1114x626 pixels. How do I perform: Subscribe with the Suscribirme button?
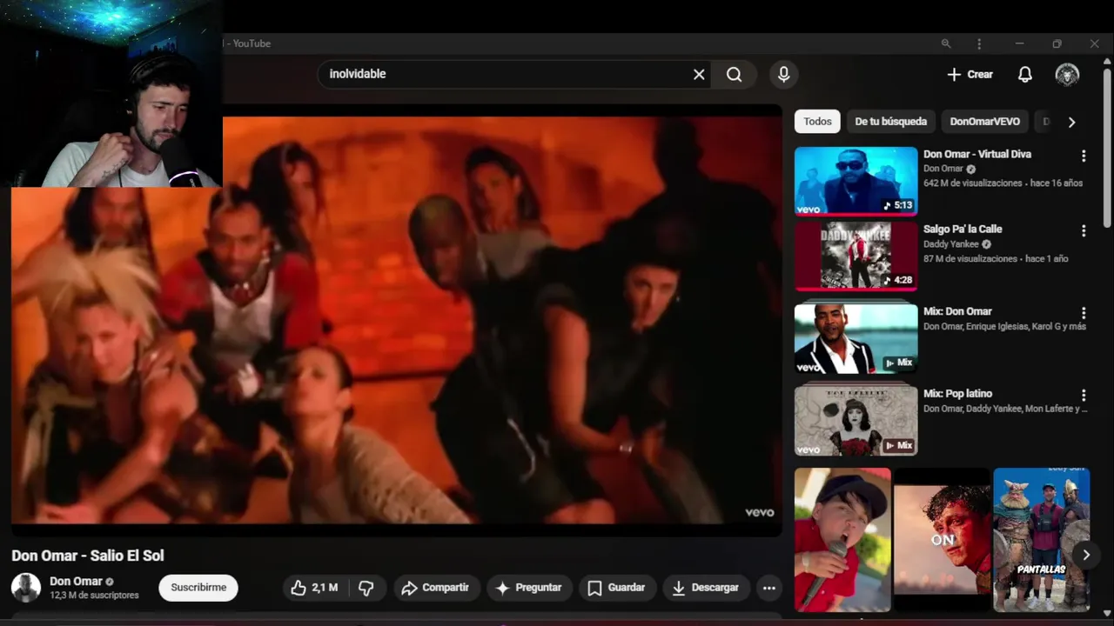point(198,588)
